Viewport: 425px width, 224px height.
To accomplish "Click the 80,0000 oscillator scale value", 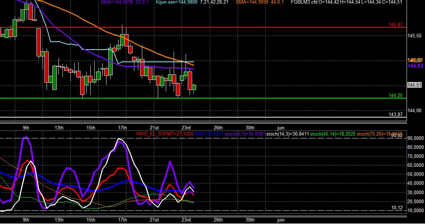I will [416, 147].
